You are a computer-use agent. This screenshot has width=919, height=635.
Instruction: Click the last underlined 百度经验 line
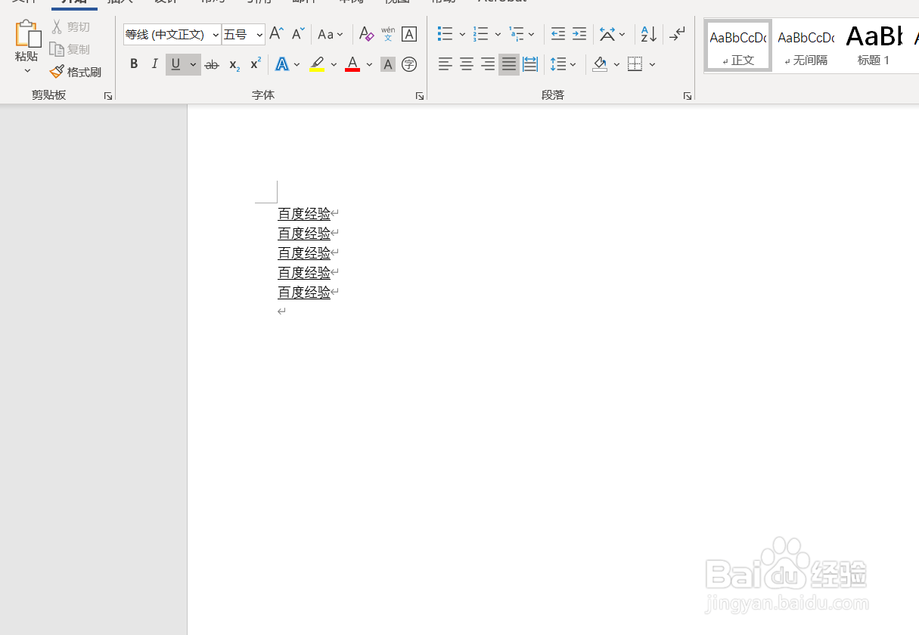(x=304, y=293)
